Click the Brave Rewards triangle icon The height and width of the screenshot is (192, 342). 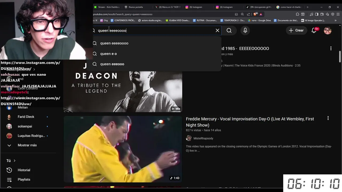[x=261, y=14]
